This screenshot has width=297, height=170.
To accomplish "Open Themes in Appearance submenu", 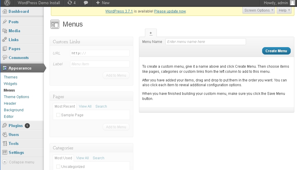I will [11, 77].
